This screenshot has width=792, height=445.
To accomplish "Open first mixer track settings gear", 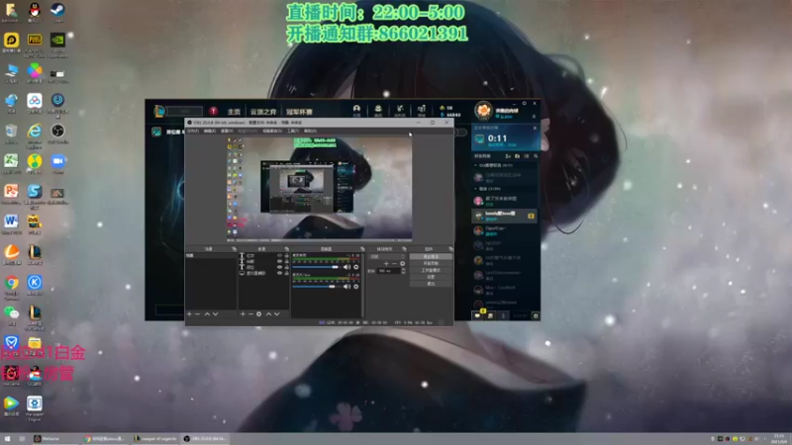I will click(x=356, y=267).
